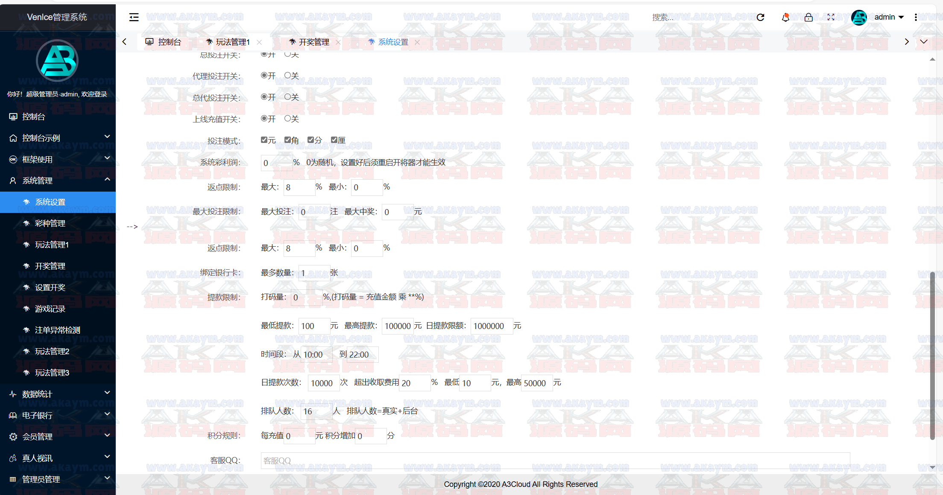The width and height of the screenshot is (943, 495).
Task: Close the 玩法管理1 tab
Action: coord(259,42)
